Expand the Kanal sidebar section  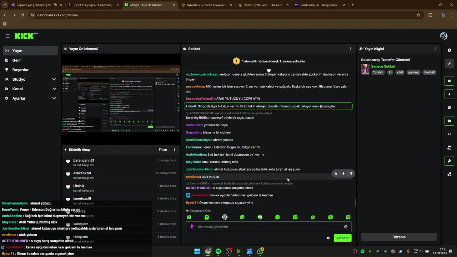54,89
